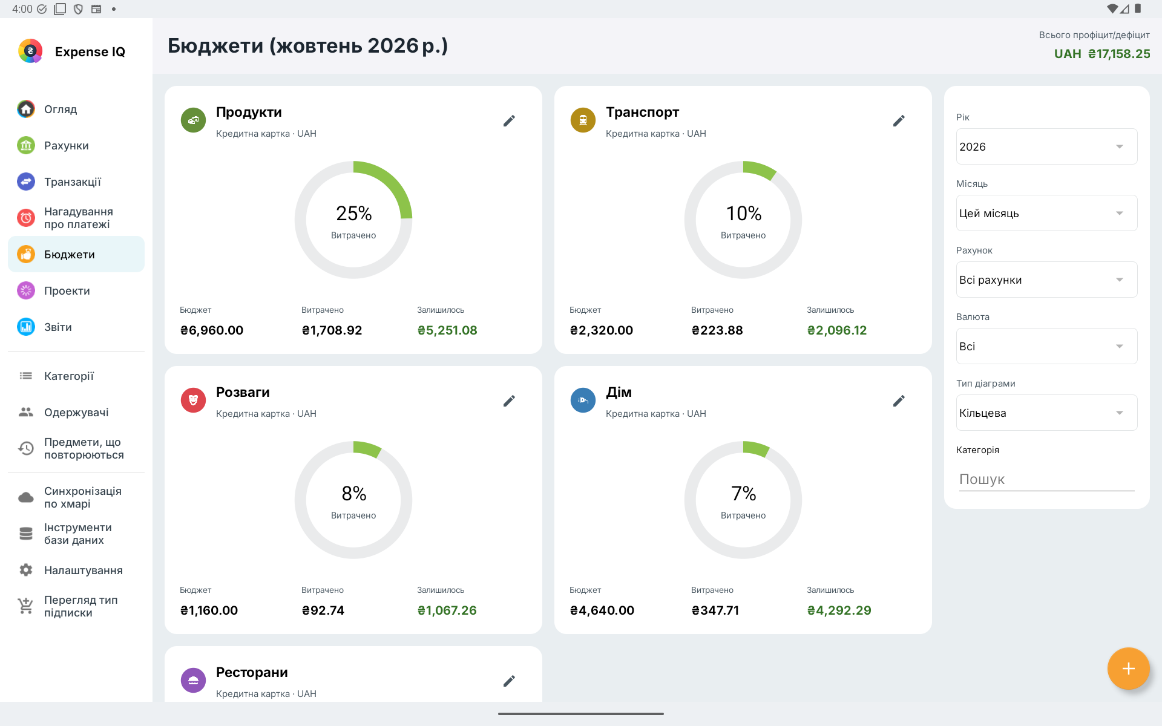Click the Продукти 25% ring chart

pyautogui.click(x=353, y=220)
